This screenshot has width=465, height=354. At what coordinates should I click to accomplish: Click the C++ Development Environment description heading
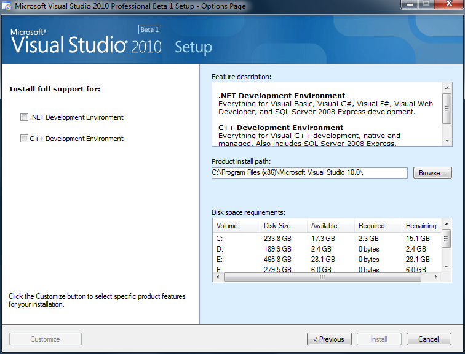(x=281, y=128)
